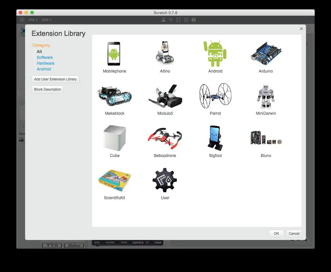Choose the User gear extension
Viewport: 331px width, 272px height.
[165, 180]
